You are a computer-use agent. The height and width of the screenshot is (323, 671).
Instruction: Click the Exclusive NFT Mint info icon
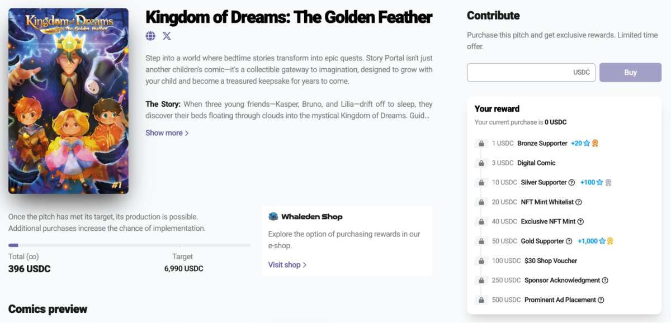click(580, 222)
